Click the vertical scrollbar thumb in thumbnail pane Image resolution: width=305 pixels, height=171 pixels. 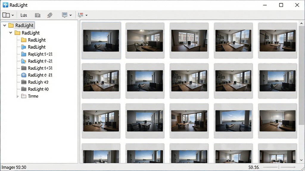[x=301, y=75]
